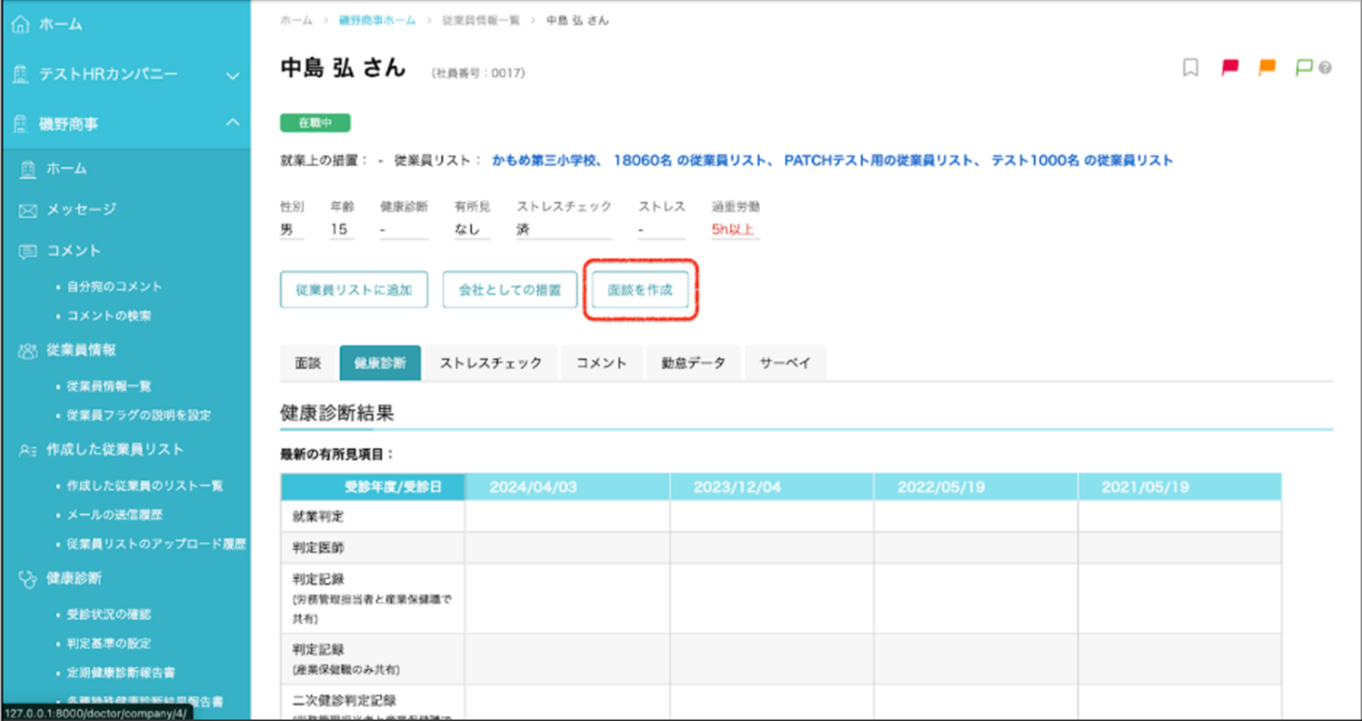The height and width of the screenshot is (721, 1362).
Task: Click the 2021/05/19 column header
Action: click(x=1180, y=487)
